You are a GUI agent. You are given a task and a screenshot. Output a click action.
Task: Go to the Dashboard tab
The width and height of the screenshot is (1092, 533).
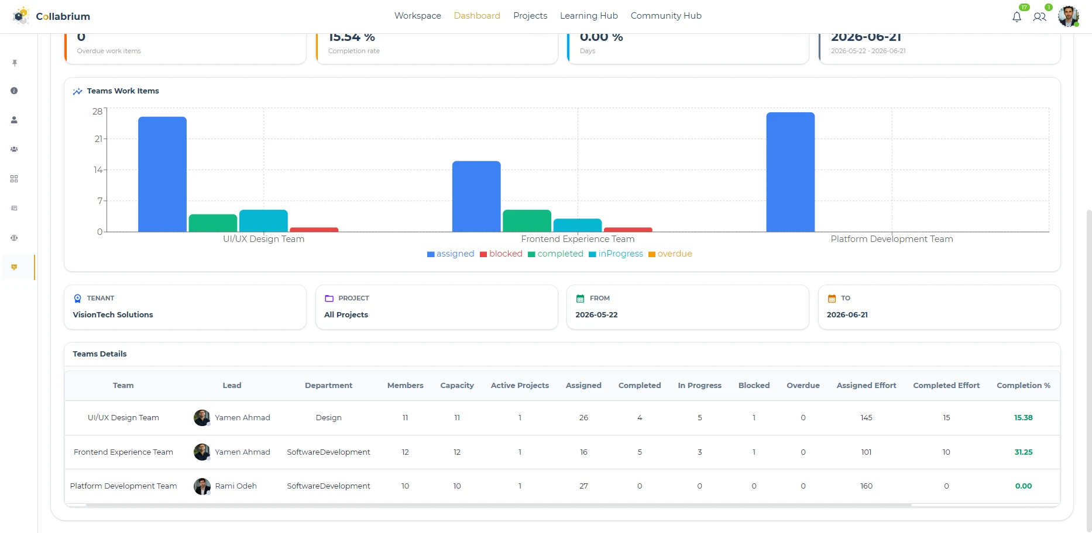coord(477,16)
